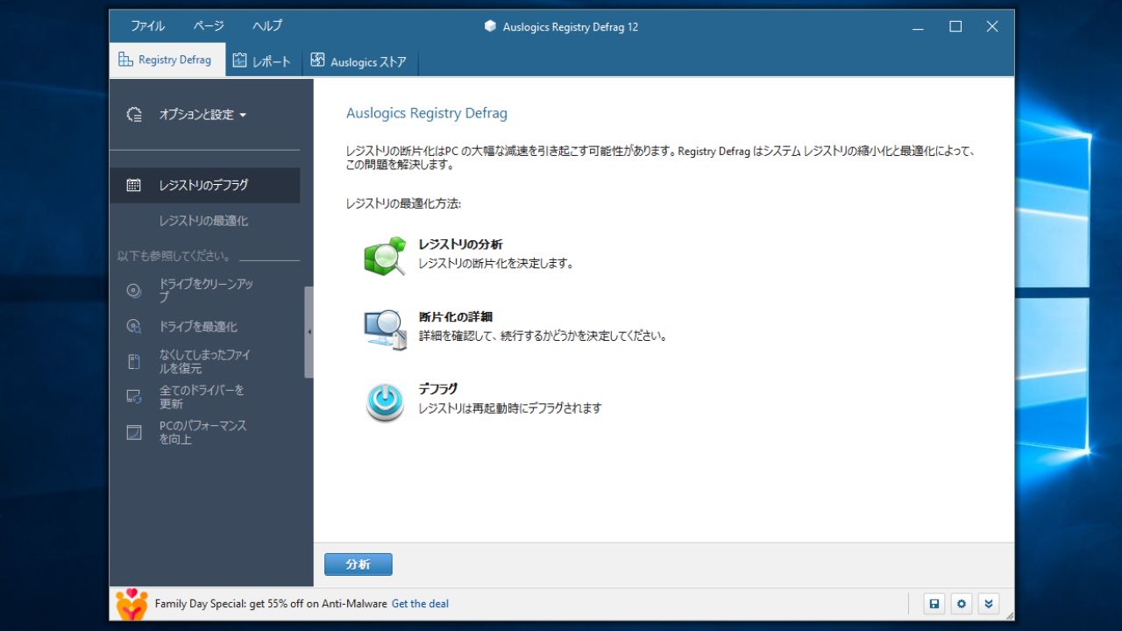Click the レジストリの最適化方法: label

[x=403, y=203]
